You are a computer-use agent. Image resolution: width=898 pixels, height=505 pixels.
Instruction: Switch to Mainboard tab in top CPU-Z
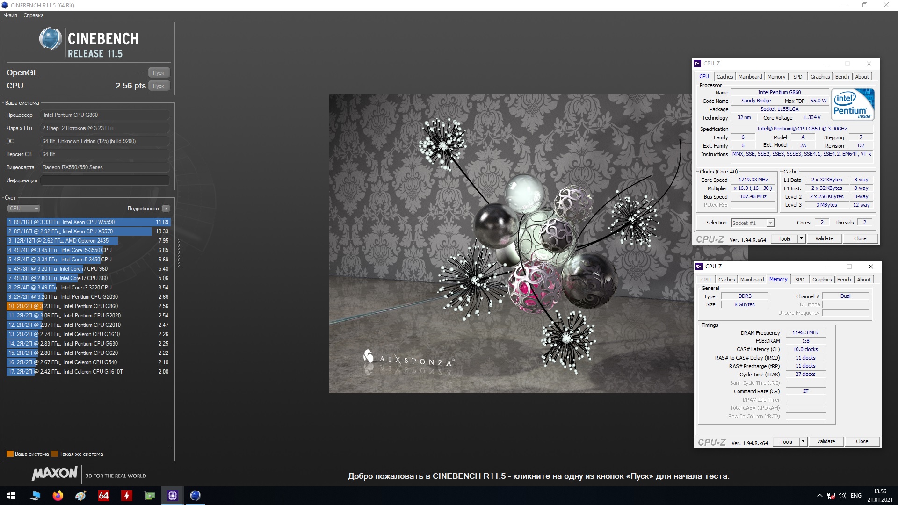pyautogui.click(x=750, y=77)
